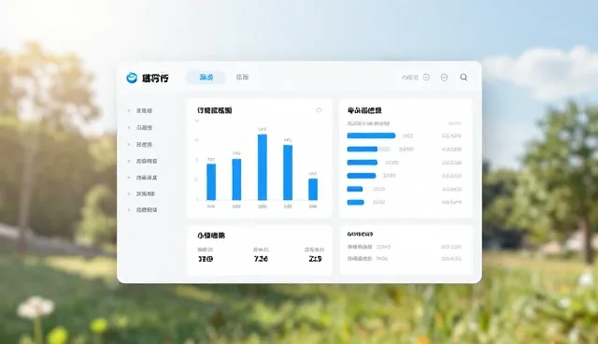Click the leftmost bold statistic value

coord(206,259)
